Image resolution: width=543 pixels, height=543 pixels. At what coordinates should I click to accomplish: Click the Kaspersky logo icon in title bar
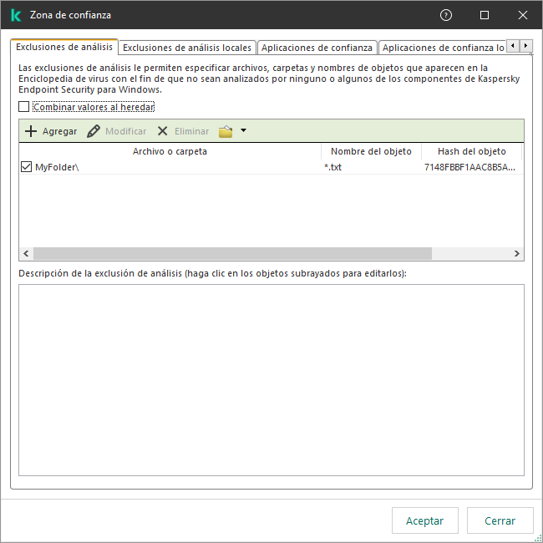pos(16,15)
